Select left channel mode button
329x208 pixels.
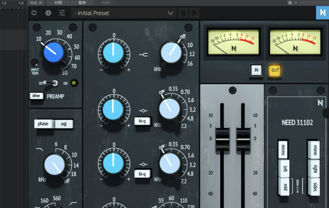coord(284,168)
